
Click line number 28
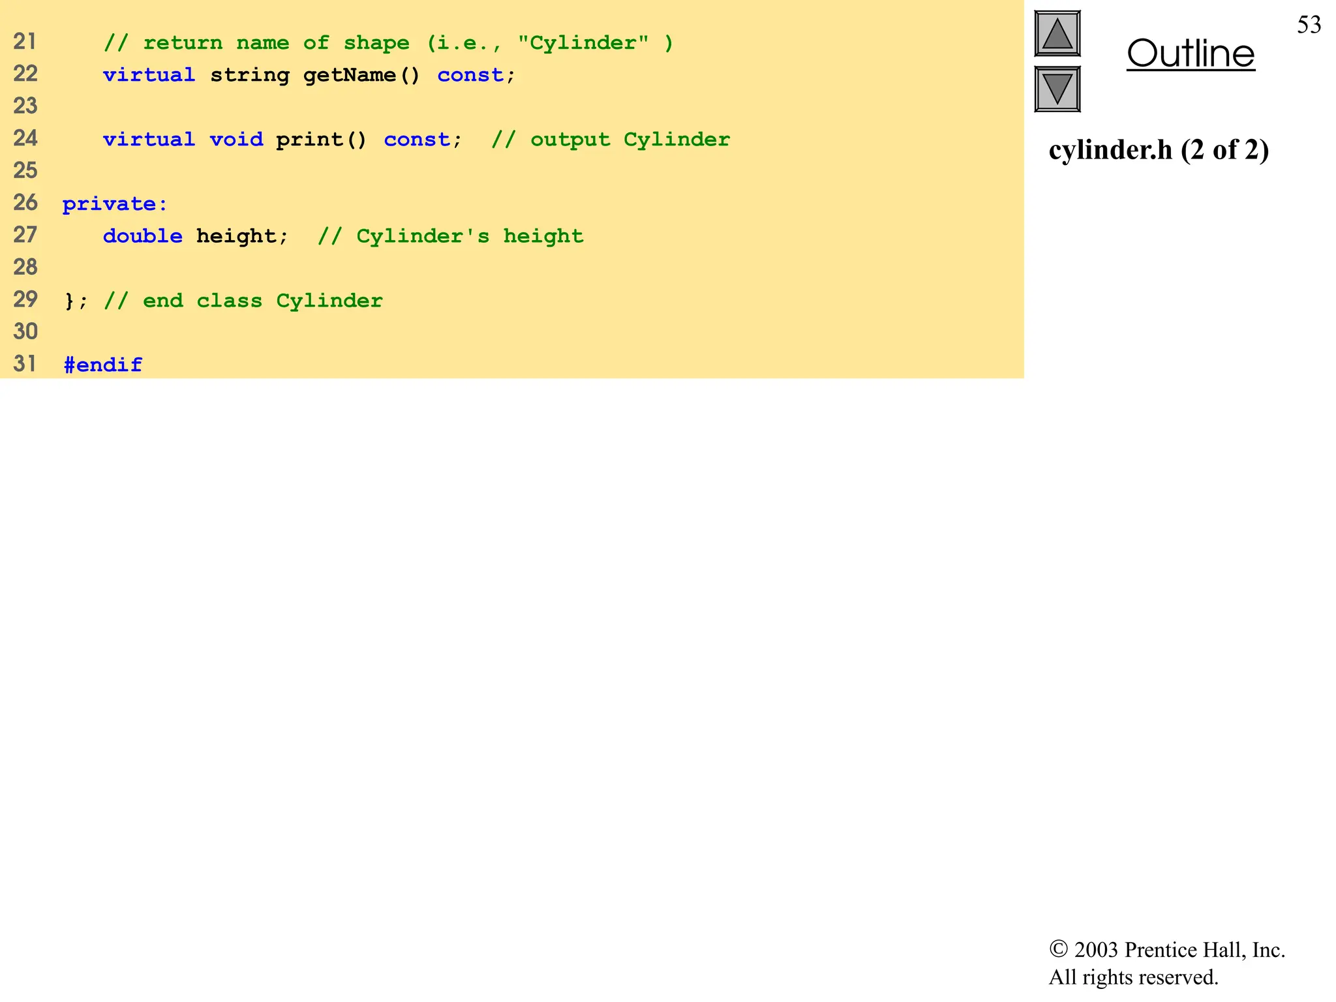tap(25, 267)
